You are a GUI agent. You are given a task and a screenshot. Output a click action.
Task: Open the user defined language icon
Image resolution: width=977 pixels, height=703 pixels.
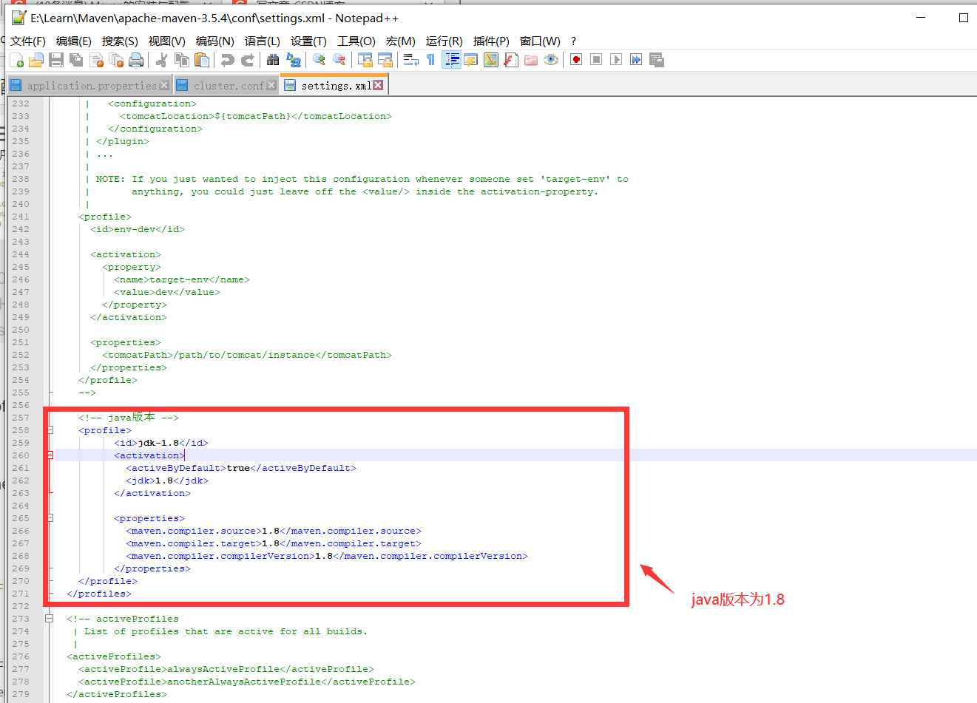(x=470, y=60)
